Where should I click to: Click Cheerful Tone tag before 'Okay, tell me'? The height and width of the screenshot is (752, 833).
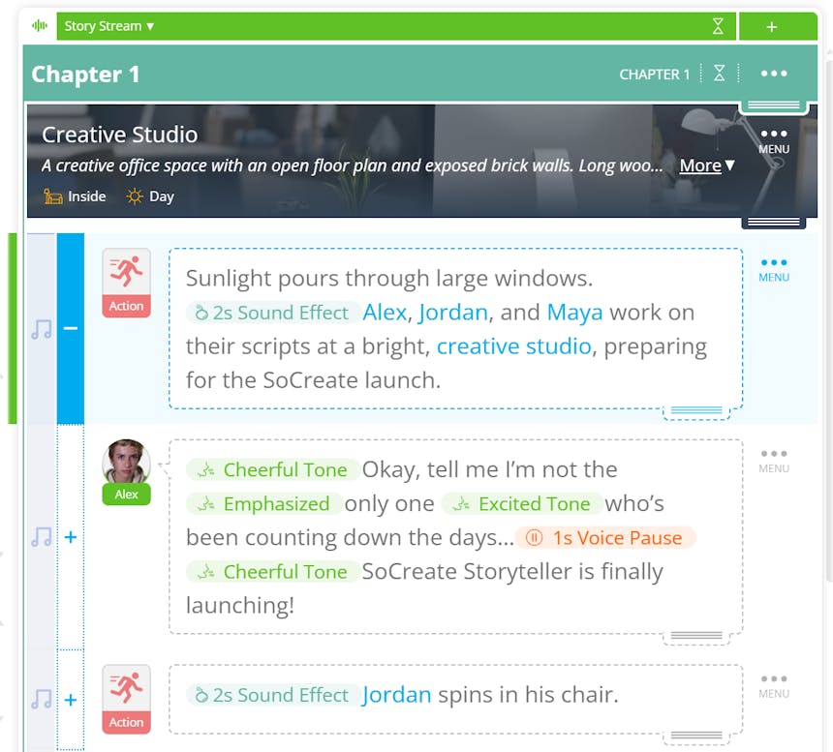(272, 469)
